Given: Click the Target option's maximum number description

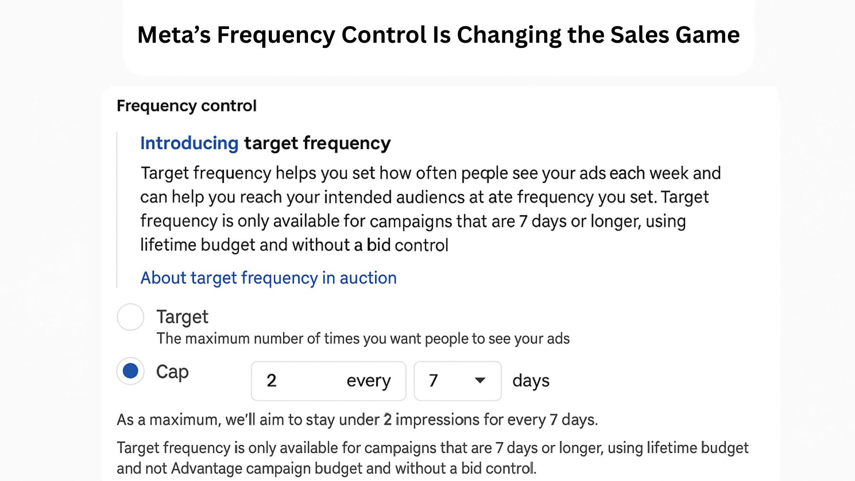Looking at the screenshot, I should [x=363, y=339].
